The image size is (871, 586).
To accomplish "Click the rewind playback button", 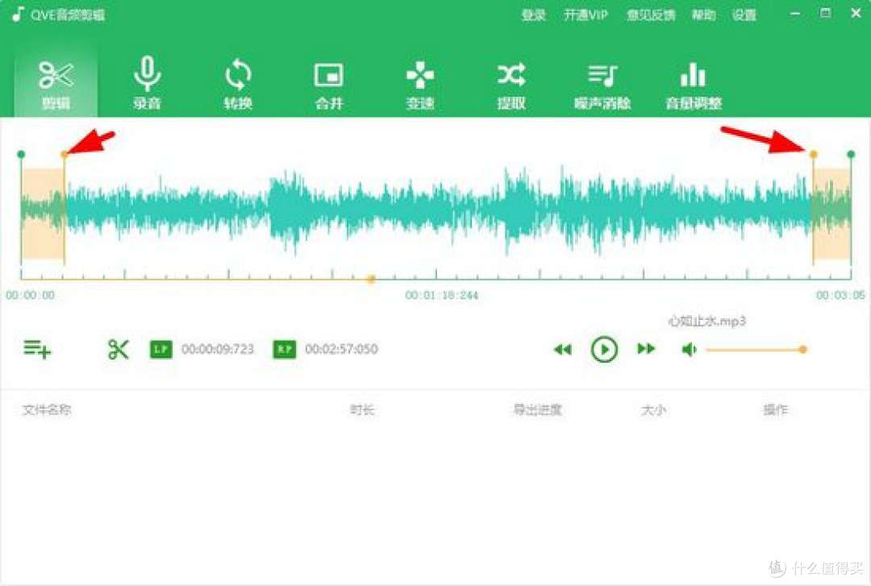I will pos(563,349).
